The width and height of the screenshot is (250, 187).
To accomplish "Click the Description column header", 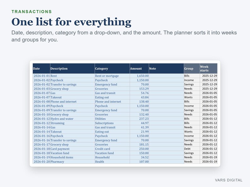I will [72, 68].
